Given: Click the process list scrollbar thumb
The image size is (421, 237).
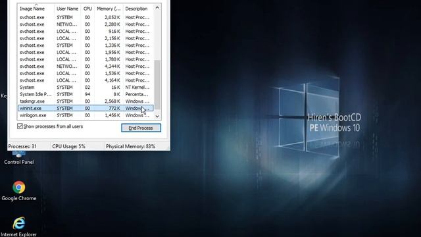Looking at the screenshot, I should click(157, 84).
